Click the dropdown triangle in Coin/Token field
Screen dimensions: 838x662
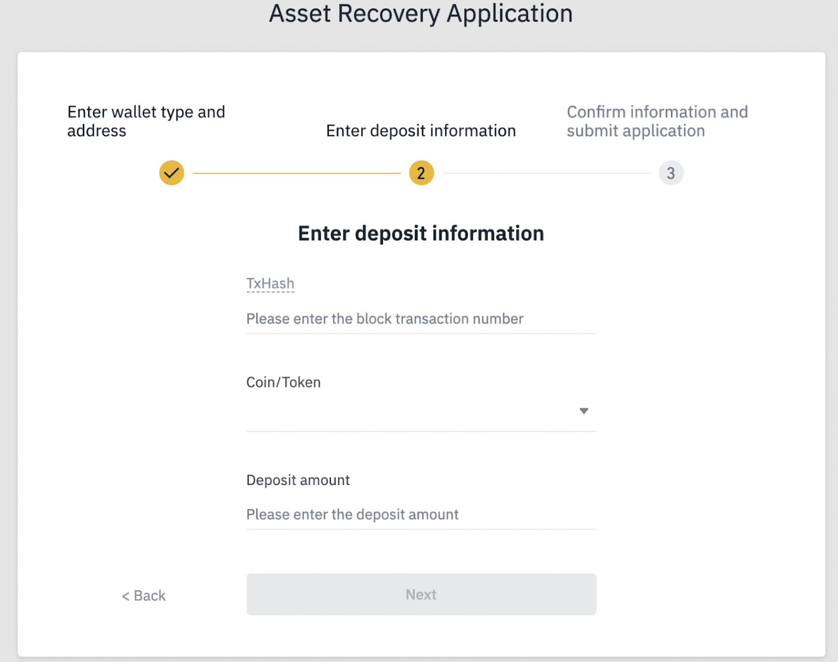[583, 411]
